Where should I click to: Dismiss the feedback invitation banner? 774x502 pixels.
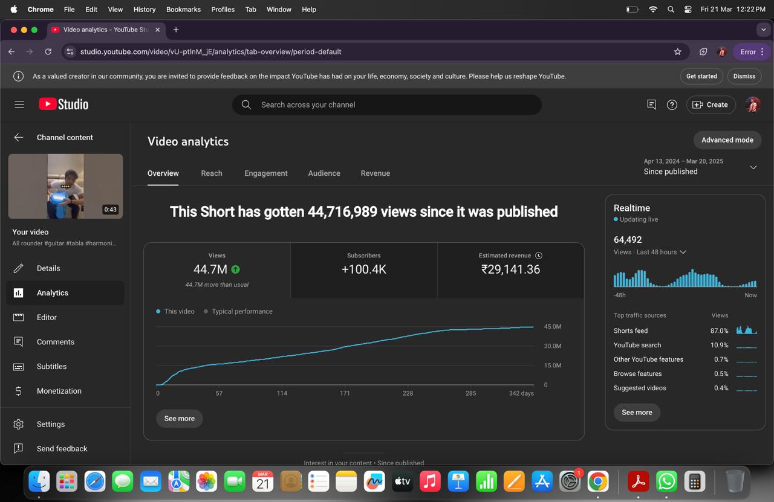(744, 76)
